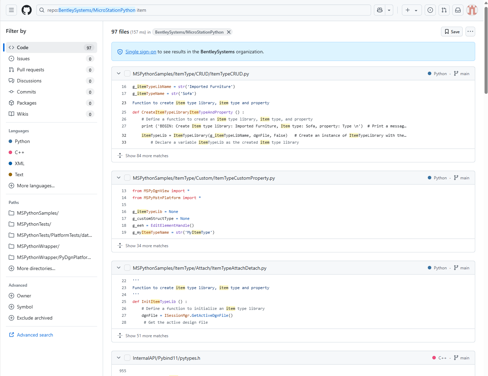
Task: Open ItemTypeCRUD.py file link
Action: tap(191, 74)
